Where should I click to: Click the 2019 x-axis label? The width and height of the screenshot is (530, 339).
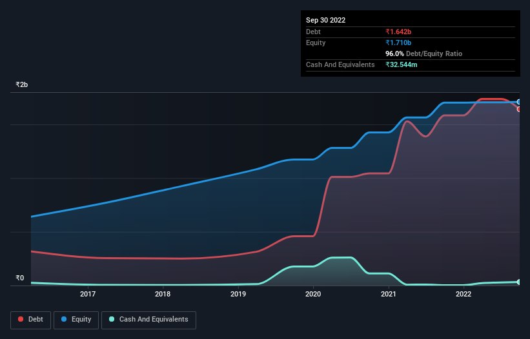point(238,294)
